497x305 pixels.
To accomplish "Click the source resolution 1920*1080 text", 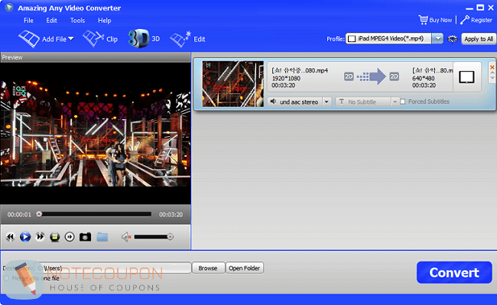I will click(286, 78).
